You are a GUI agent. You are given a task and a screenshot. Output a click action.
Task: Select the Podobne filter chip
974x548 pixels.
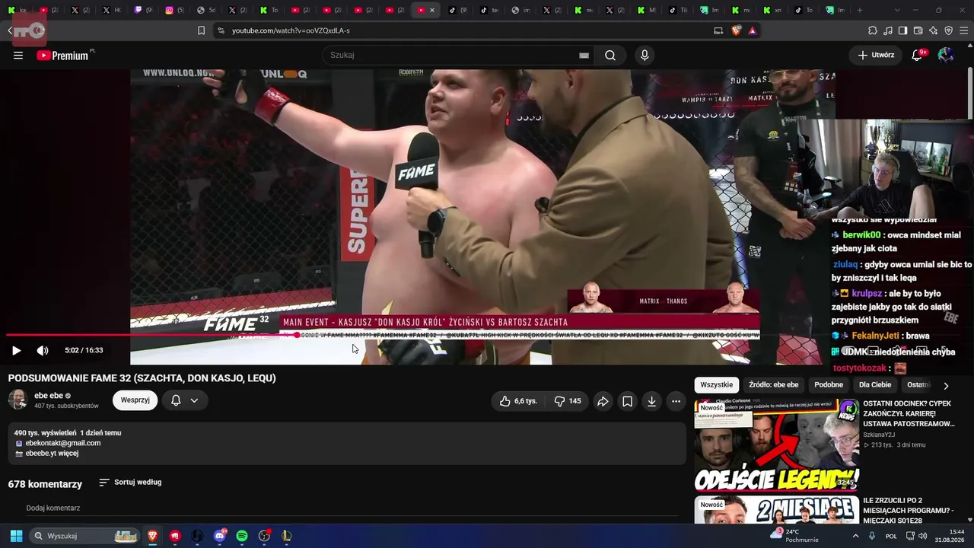tap(829, 385)
